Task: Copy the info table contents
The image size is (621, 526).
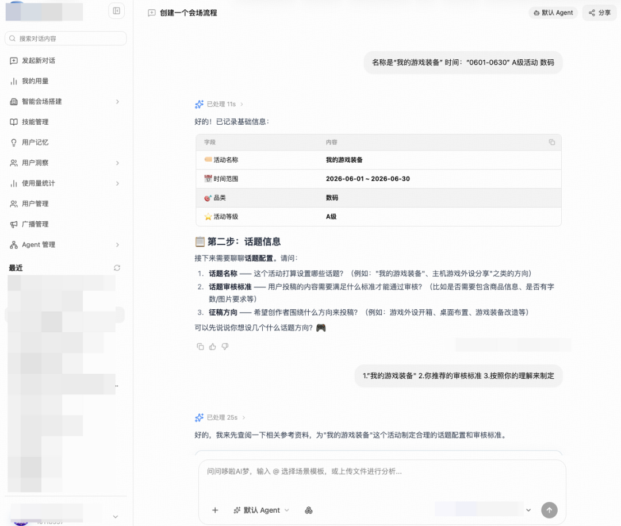Action: (551, 142)
